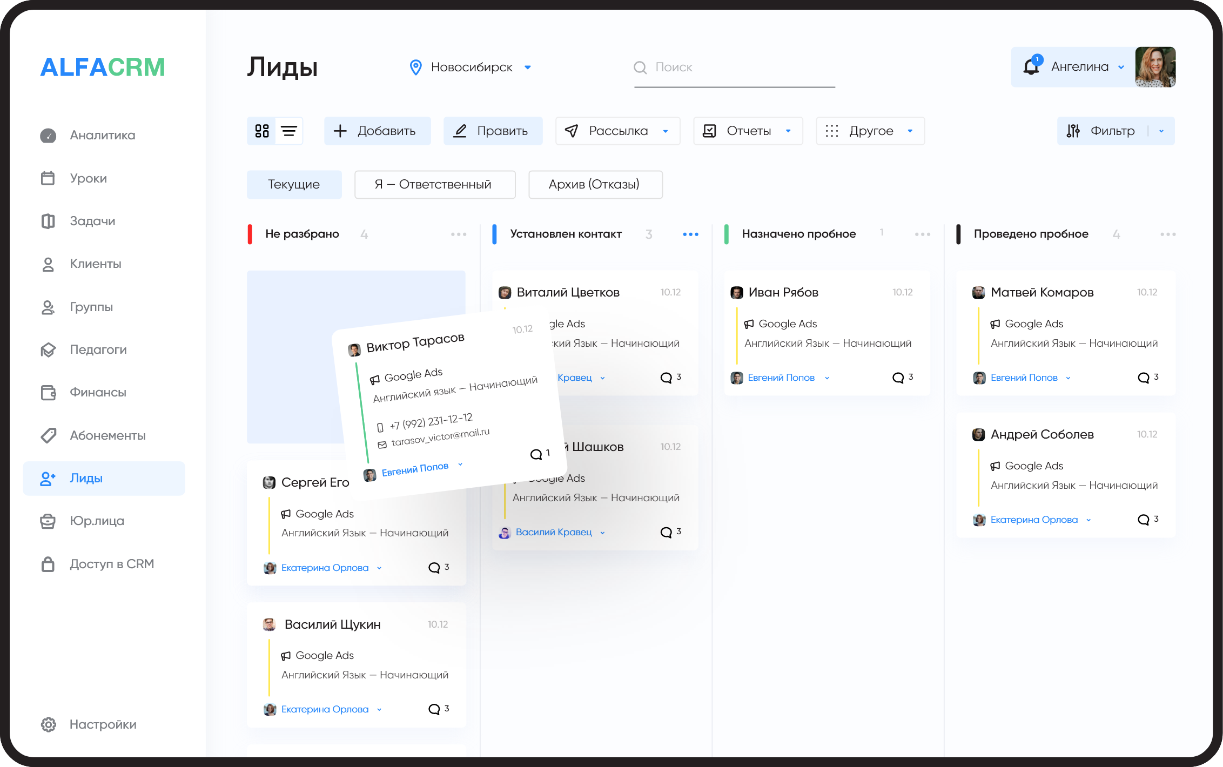This screenshot has height=767, width=1223.
Task: Open the Финансы section icon
Action: pyautogui.click(x=48, y=392)
